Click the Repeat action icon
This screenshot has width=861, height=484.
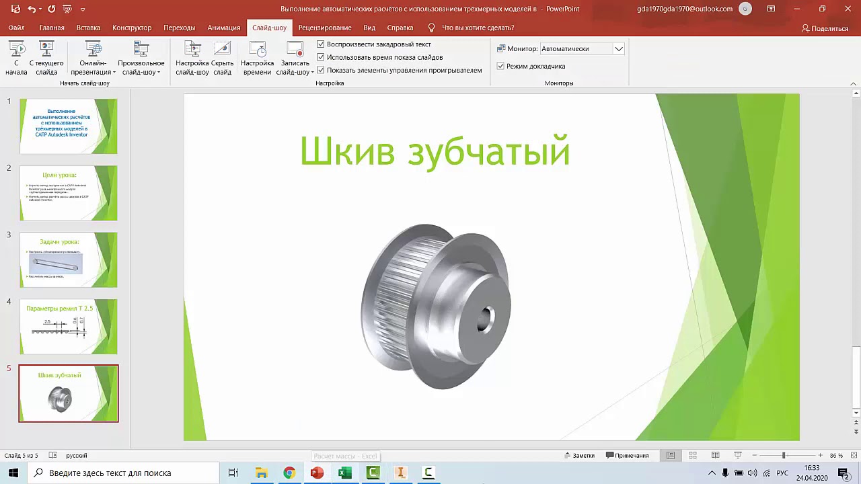pos(52,9)
